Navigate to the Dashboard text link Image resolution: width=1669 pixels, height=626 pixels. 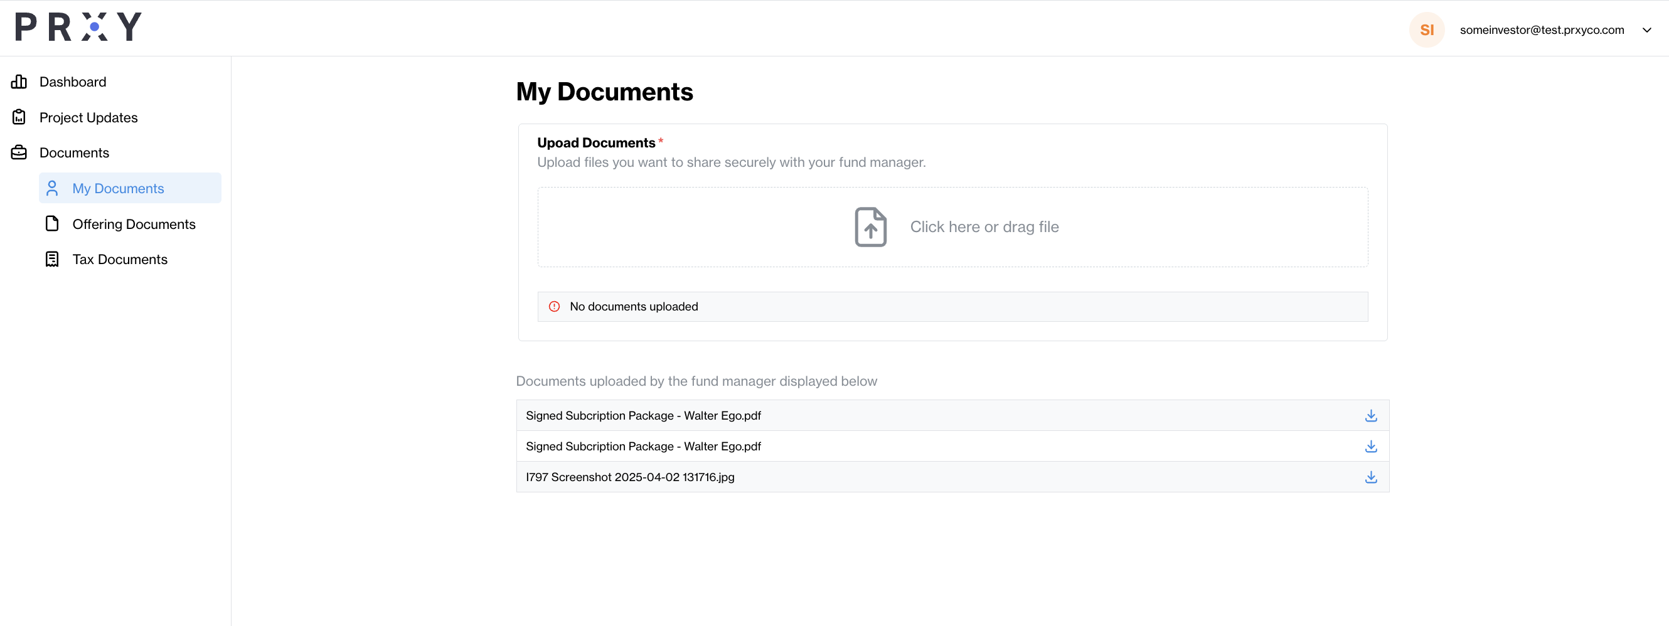73,82
